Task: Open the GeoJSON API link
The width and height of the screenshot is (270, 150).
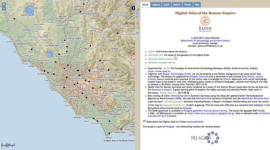Action: point(156,55)
